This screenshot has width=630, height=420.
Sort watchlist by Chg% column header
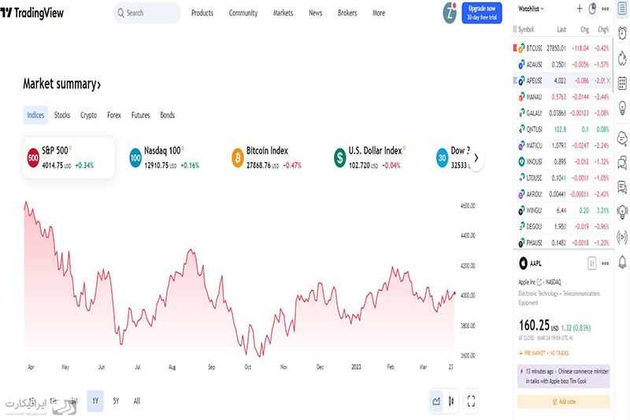point(603,29)
